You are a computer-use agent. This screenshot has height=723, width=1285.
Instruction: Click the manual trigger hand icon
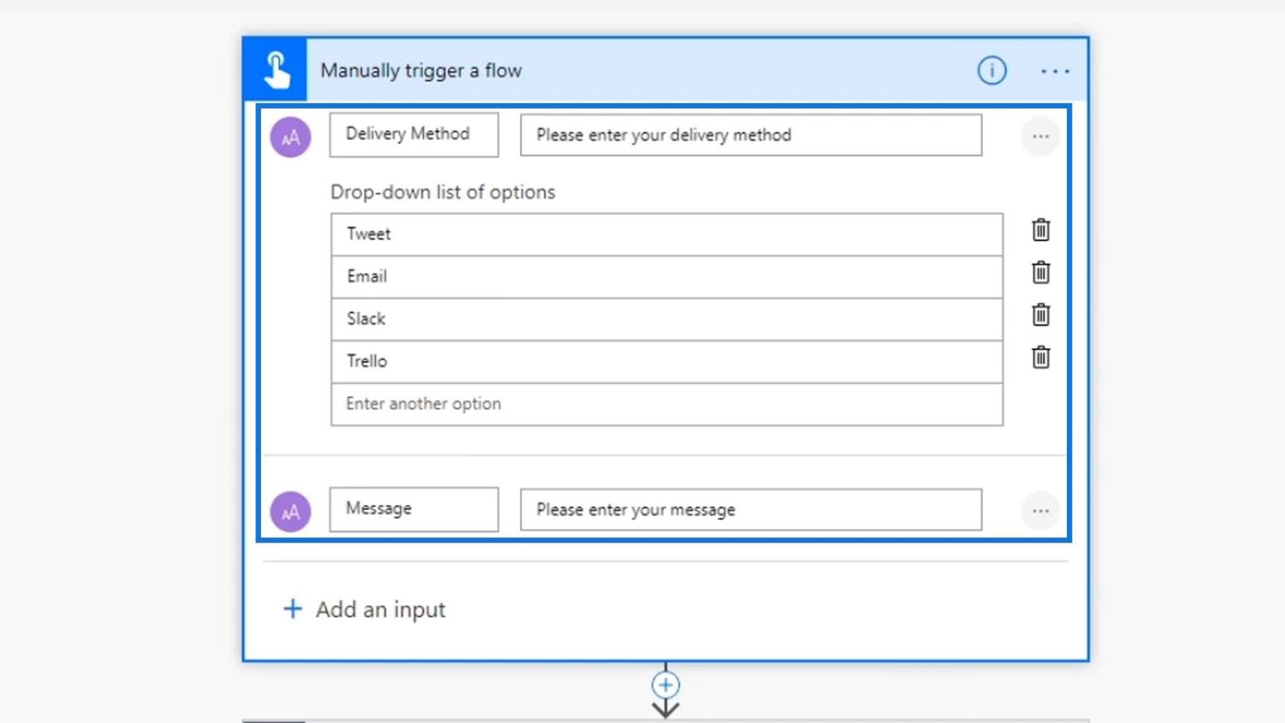[275, 70]
